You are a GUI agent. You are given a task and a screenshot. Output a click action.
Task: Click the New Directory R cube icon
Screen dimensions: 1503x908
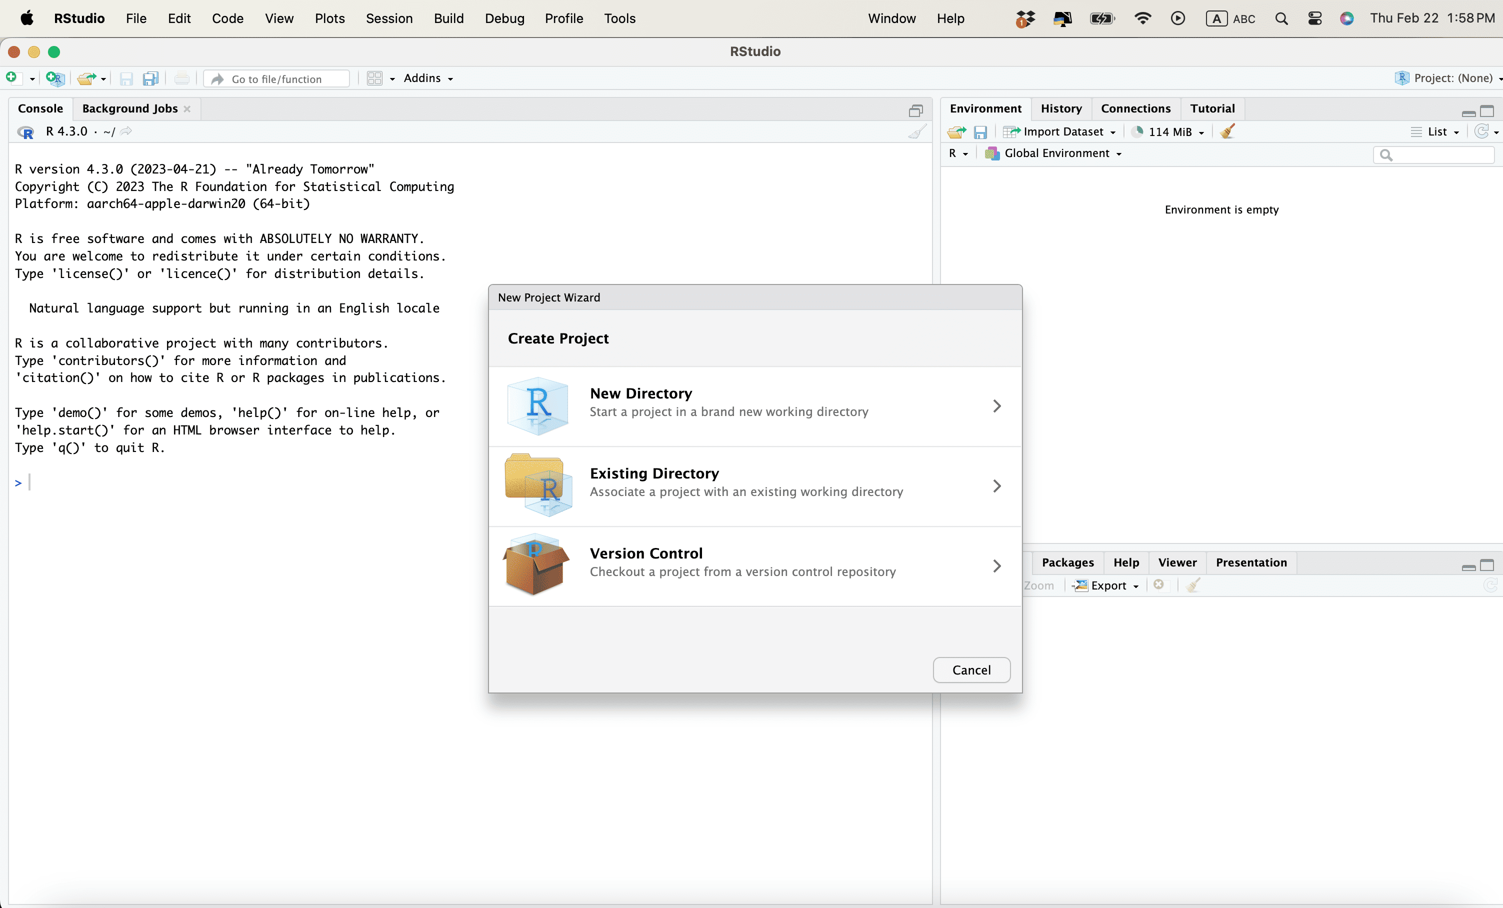pyautogui.click(x=537, y=405)
